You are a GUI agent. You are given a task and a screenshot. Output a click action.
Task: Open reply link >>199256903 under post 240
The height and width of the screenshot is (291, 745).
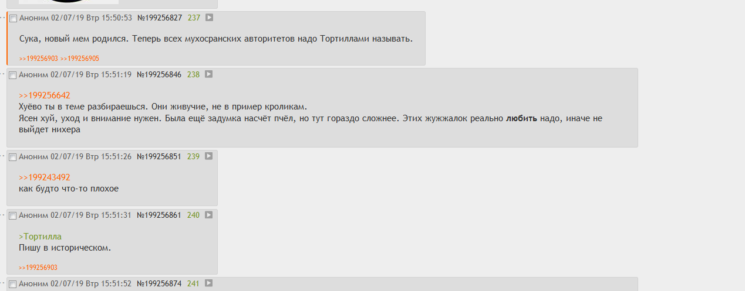point(38,268)
